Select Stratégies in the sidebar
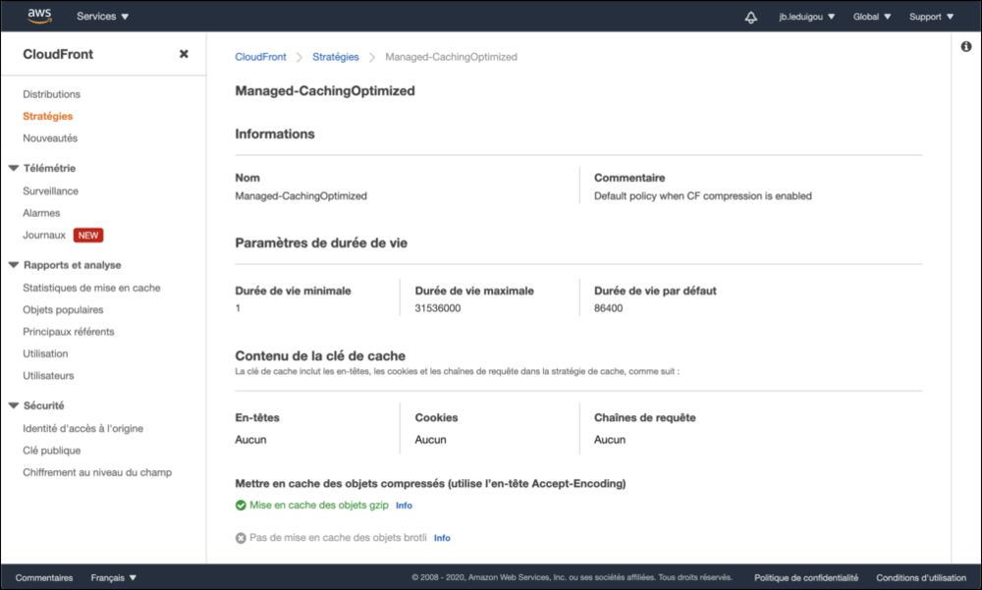The height and width of the screenshot is (590, 982). pyautogui.click(x=47, y=116)
